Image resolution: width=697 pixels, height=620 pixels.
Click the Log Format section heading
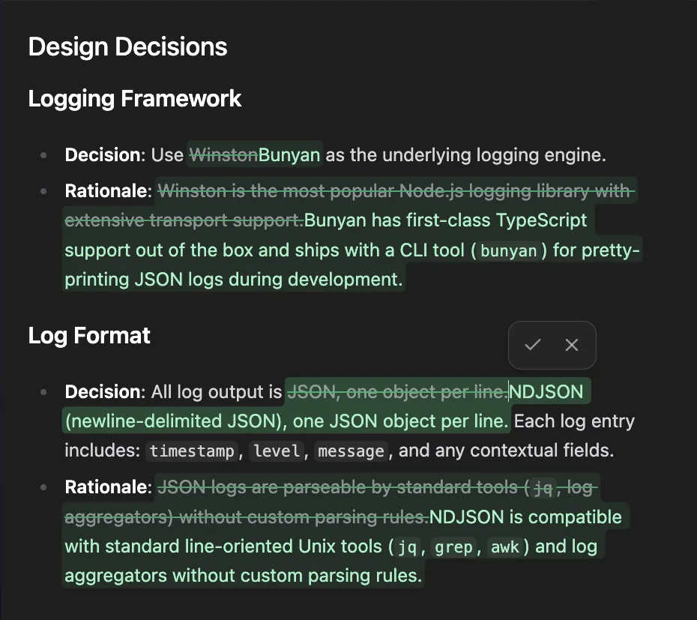[x=89, y=336]
